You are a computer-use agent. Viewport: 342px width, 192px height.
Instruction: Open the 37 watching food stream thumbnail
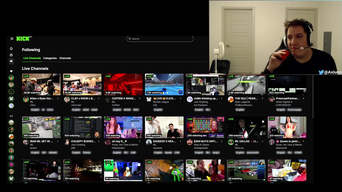tap(287, 170)
